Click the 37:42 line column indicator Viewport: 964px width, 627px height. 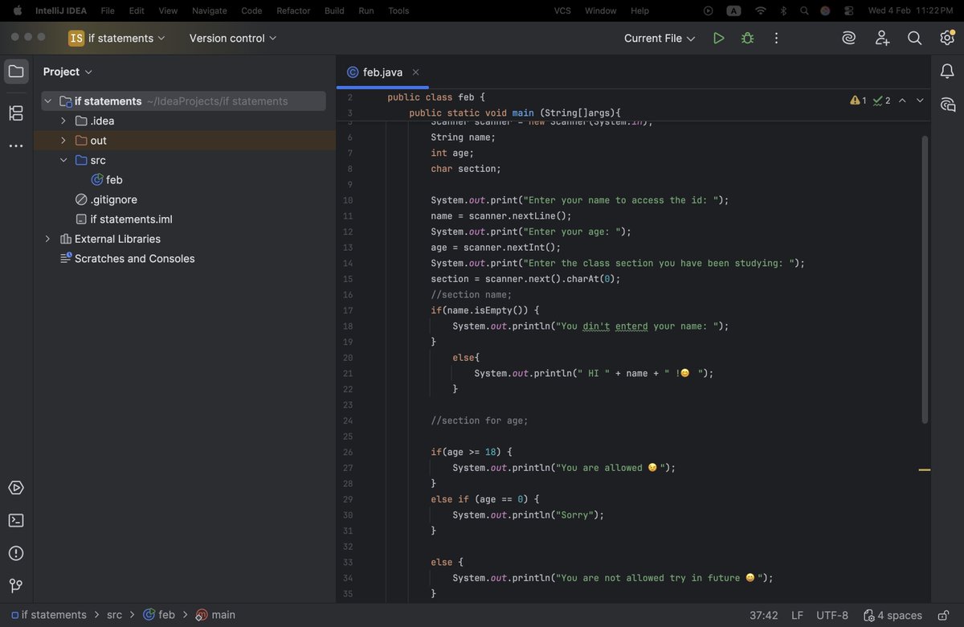coord(763,615)
